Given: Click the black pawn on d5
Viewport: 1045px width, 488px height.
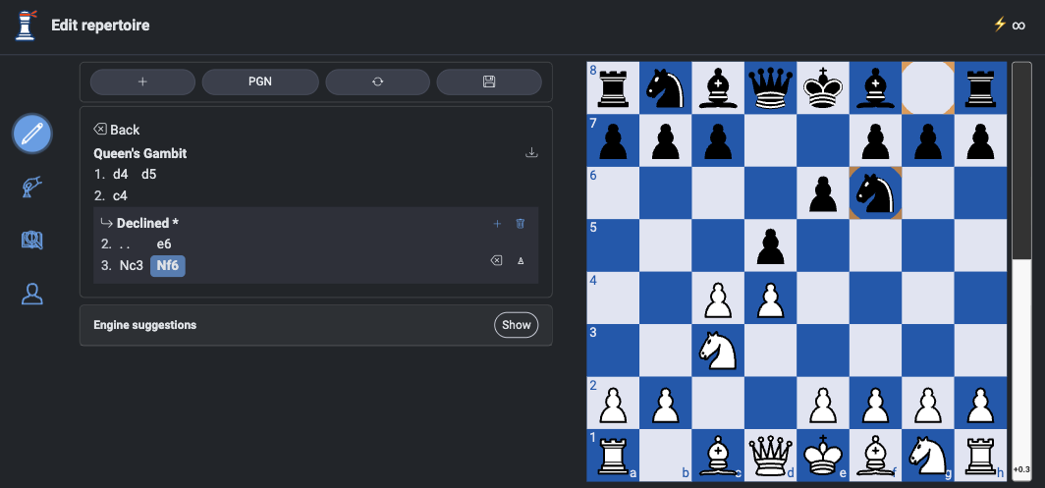Looking at the screenshot, I should pos(770,244).
